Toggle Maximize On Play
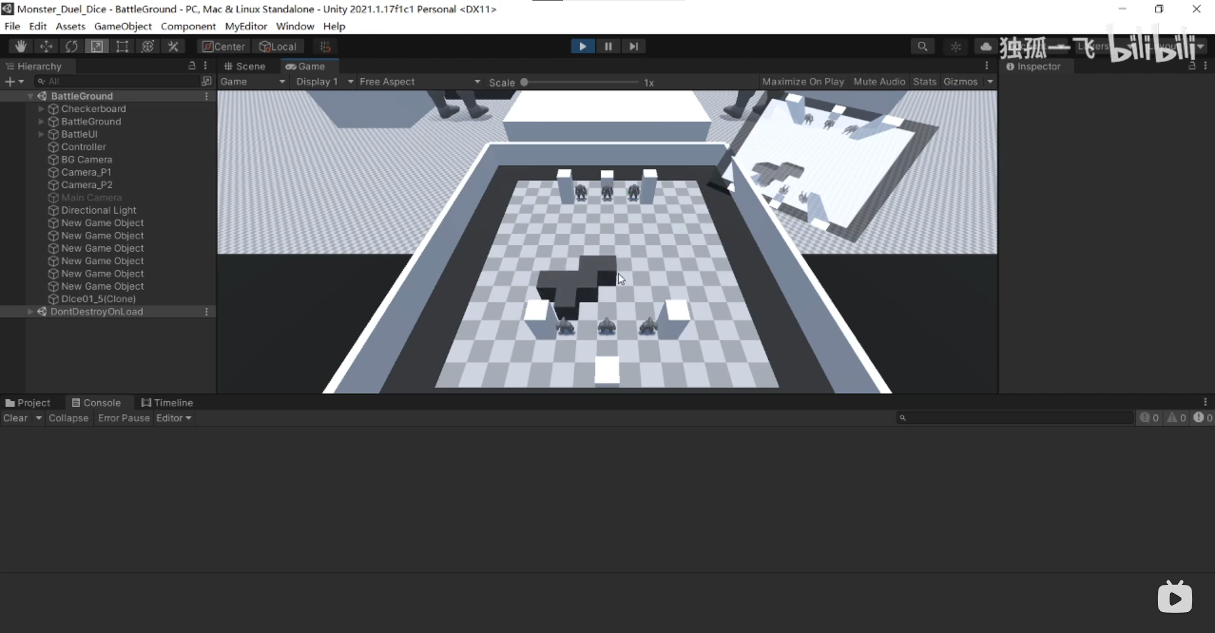Screen dimensions: 1215x633 click(802, 82)
